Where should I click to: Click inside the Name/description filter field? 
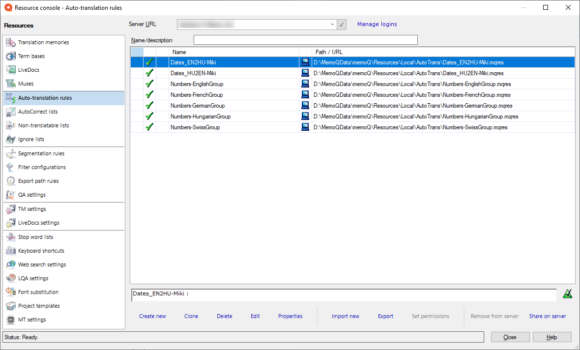305,40
